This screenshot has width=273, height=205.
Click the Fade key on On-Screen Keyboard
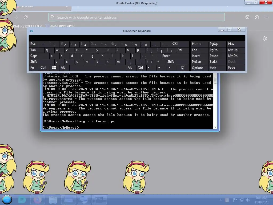pos(236,68)
